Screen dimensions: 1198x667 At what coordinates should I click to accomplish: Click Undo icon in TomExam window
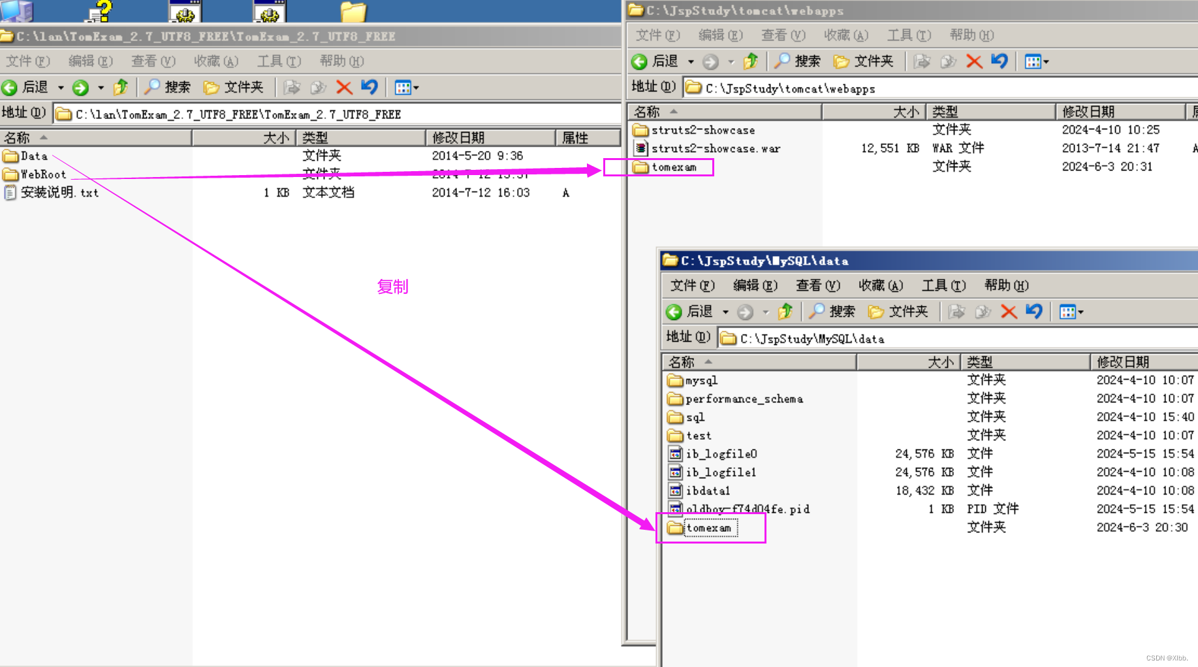(x=370, y=87)
